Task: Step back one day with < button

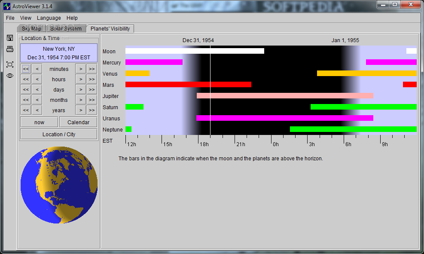Action: pyautogui.click(x=37, y=89)
